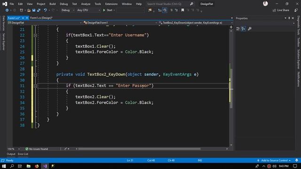Click the No issues found indicator
The height and width of the screenshot is (169, 301).
pos(37,149)
